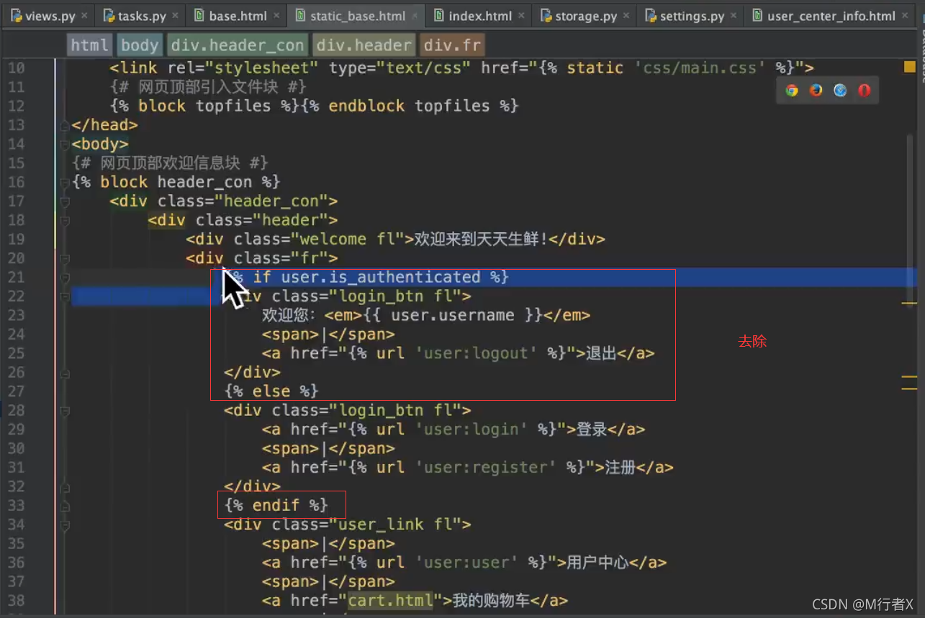Select div.fr breadcrumb
925x618 pixels.
coord(452,45)
